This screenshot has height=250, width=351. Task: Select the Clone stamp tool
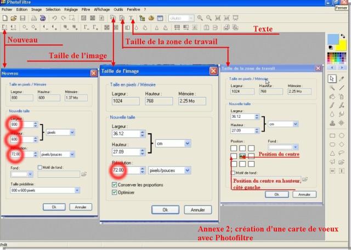coord(332,123)
